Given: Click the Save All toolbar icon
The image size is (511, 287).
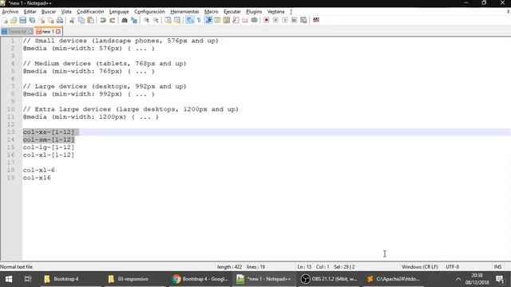Looking at the screenshot, I should click(x=32, y=20).
